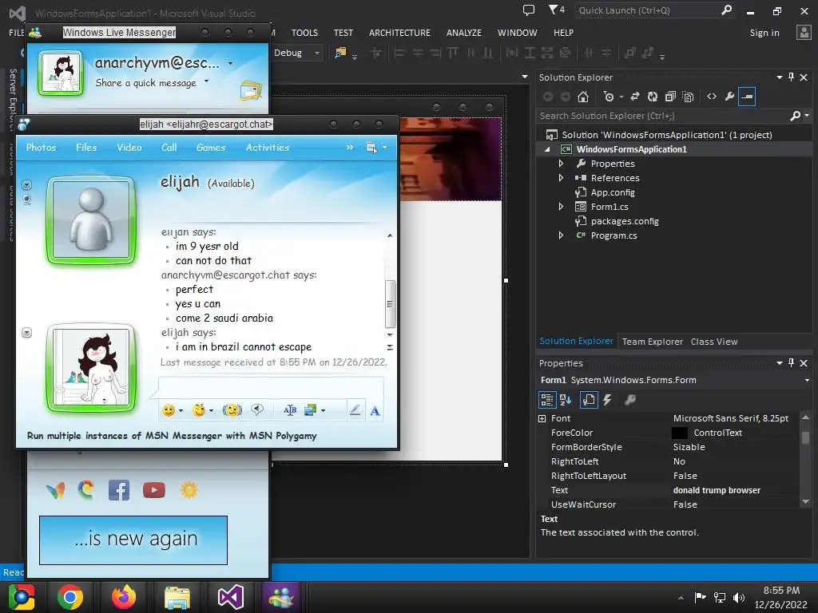The width and height of the screenshot is (818, 613).
Task: Click Sign in link in Visual Studio
Action: pyautogui.click(x=764, y=33)
